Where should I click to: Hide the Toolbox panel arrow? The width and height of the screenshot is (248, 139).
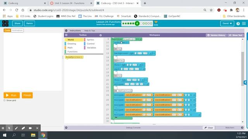[66, 35]
